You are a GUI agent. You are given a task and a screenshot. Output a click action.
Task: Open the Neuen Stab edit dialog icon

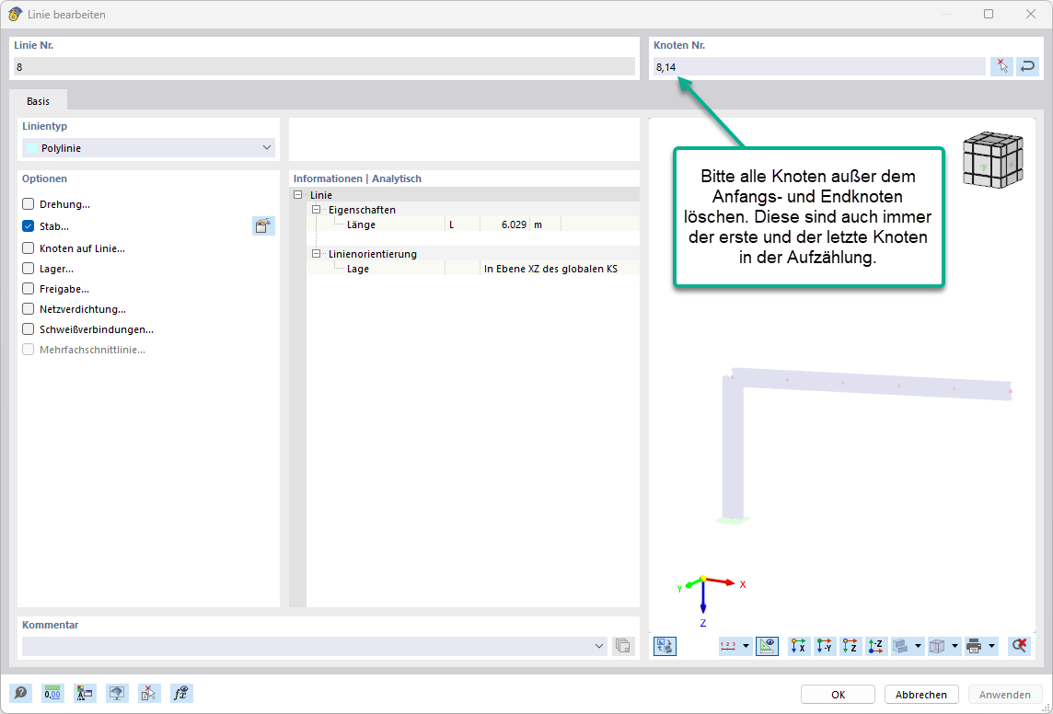tap(264, 225)
